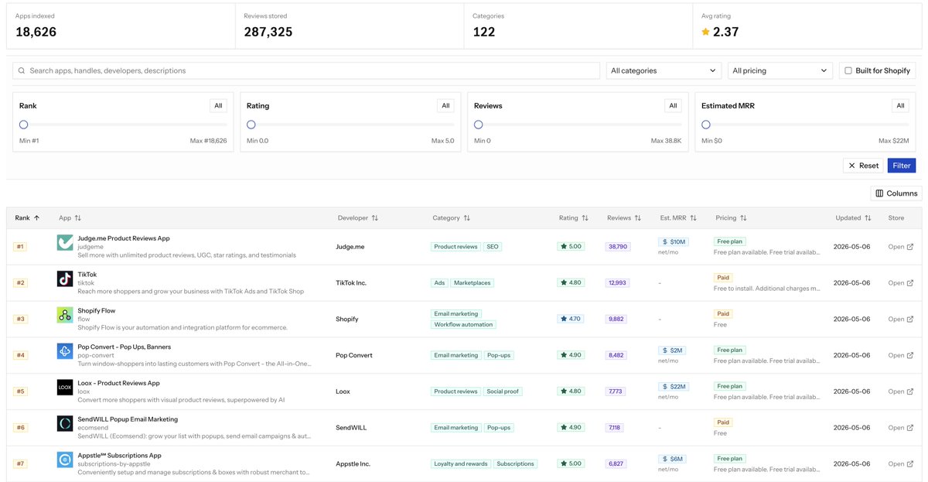Focus the search apps input field
Screen dimensions: 928x482
point(306,70)
